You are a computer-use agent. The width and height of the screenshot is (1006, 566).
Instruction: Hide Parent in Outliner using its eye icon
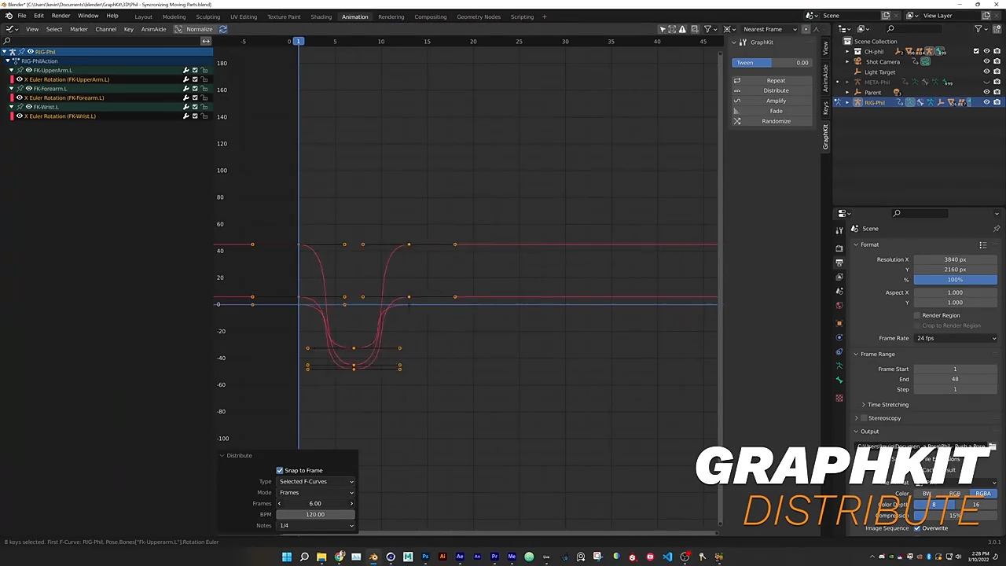pyautogui.click(x=987, y=92)
